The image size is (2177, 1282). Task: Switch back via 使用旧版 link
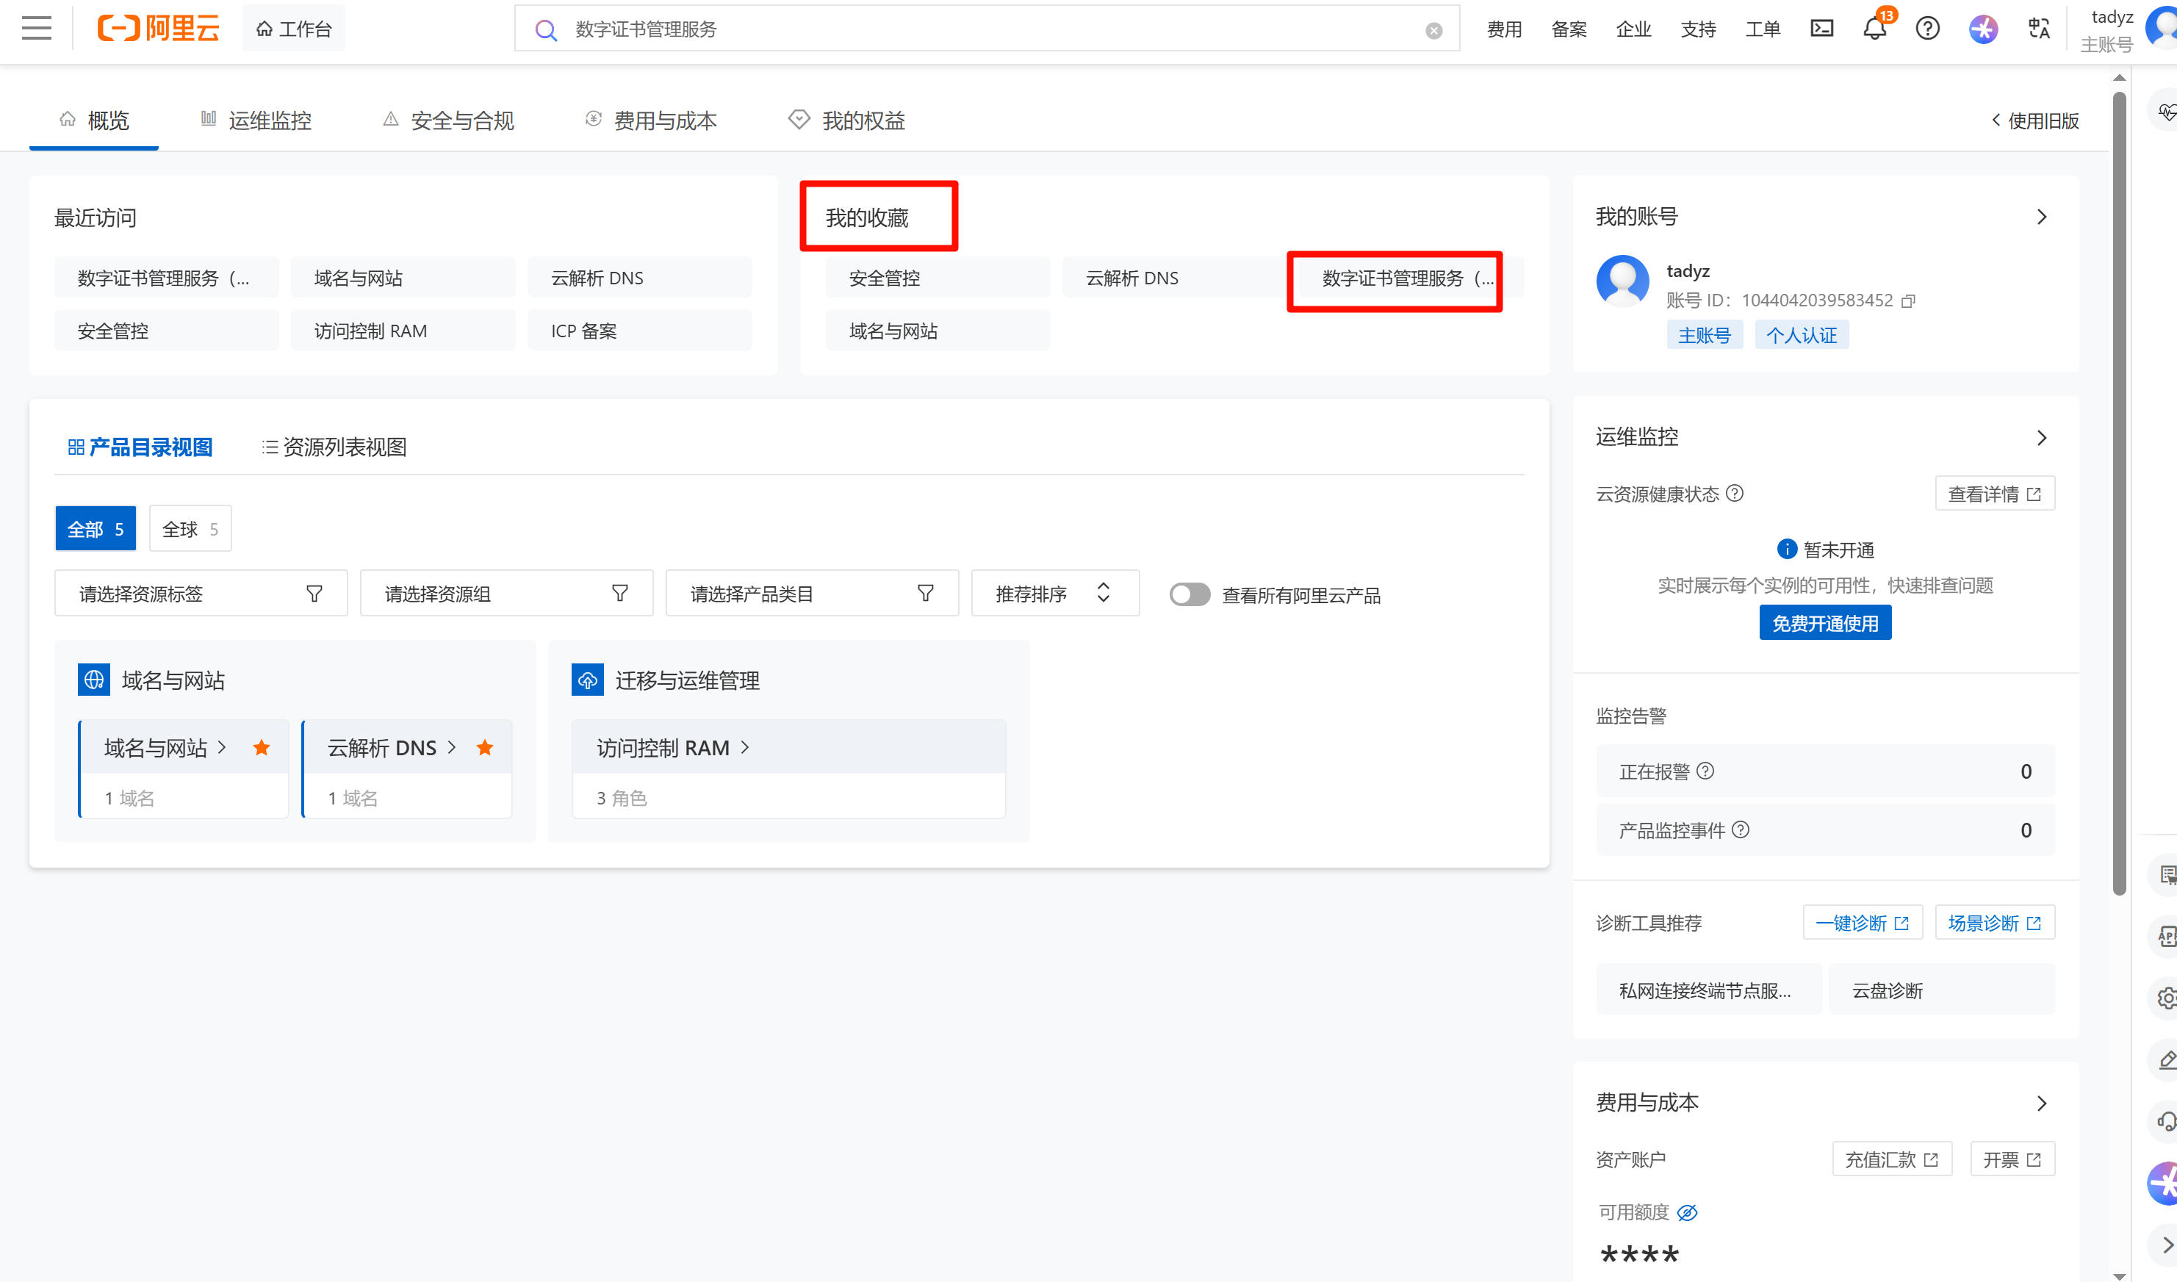2035,121
